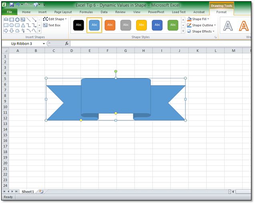Pick the rounded rectangle shape
Viewport: 255px width, 204px height.
(x=17, y=25)
